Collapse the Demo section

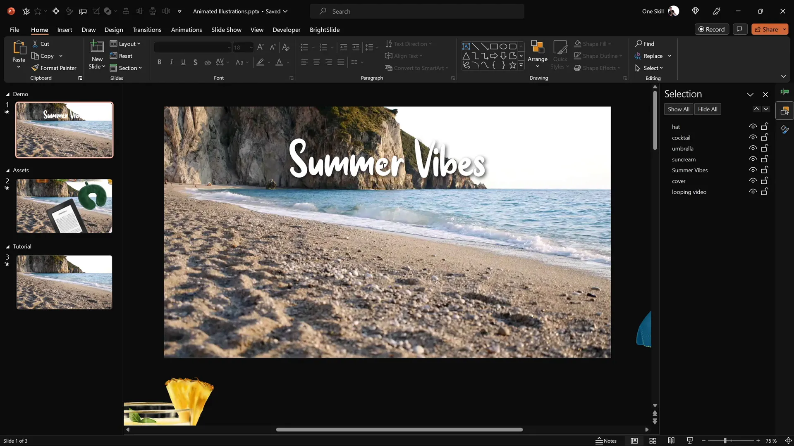click(x=7, y=94)
